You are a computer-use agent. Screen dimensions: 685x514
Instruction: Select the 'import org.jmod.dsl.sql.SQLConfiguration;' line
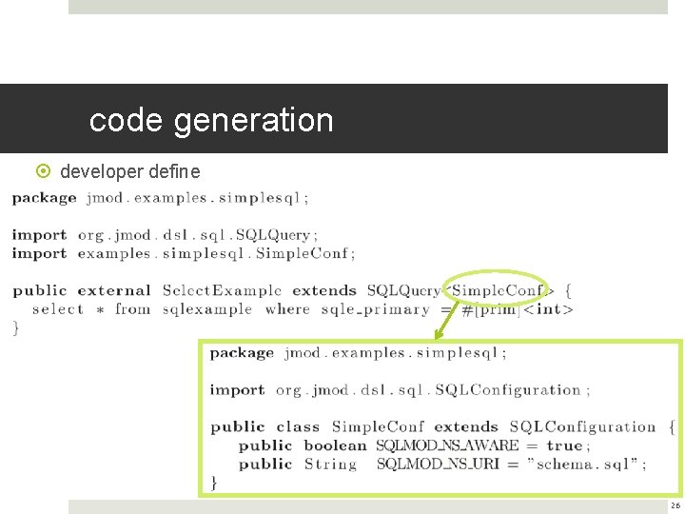(400, 390)
